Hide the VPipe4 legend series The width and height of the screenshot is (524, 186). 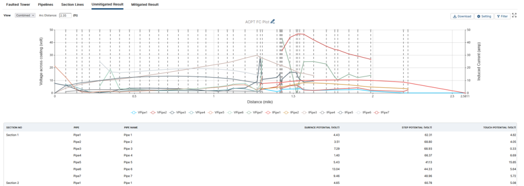(197, 113)
